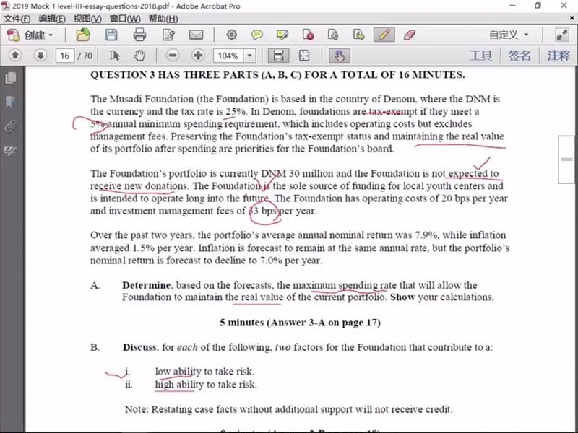The width and height of the screenshot is (578, 433).
Task: Click the page with gear settings icon
Action: click(333, 35)
